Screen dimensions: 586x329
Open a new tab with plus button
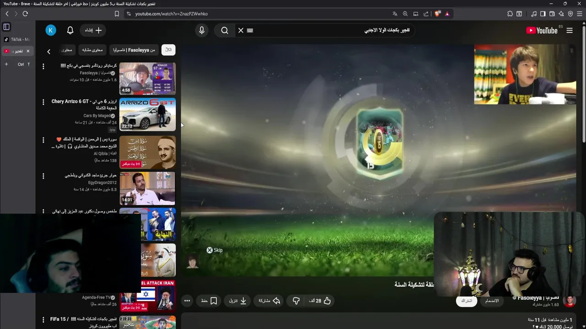pos(6,64)
